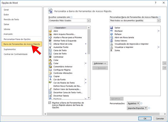Screen dimensions: 168x122
Task: Expand Cor da Fonte submenu arrow
Action: click(86, 80)
